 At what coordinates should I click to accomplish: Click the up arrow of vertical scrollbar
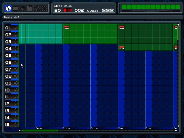[178, 25]
